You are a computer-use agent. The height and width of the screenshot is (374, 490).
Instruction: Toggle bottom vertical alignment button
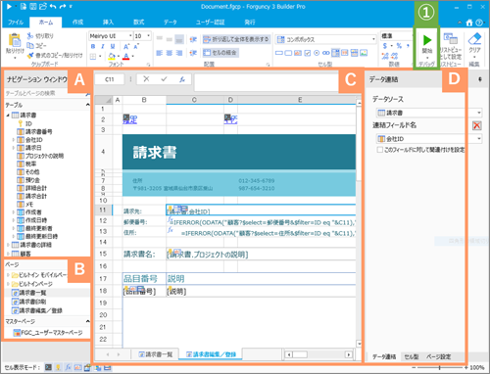coord(179,39)
